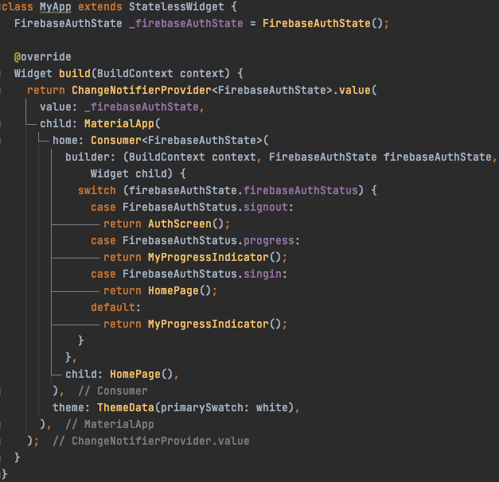Click the // Consumer closing comment
Image resolution: width=499 pixels, height=482 pixels.
[113, 391]
